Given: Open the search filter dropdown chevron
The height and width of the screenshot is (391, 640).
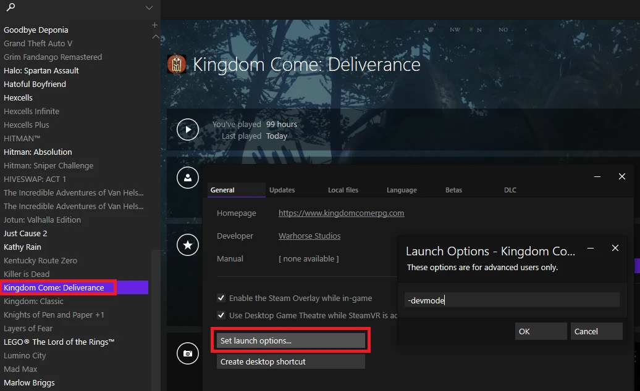Looking at the screenshot, I should 148,9.
